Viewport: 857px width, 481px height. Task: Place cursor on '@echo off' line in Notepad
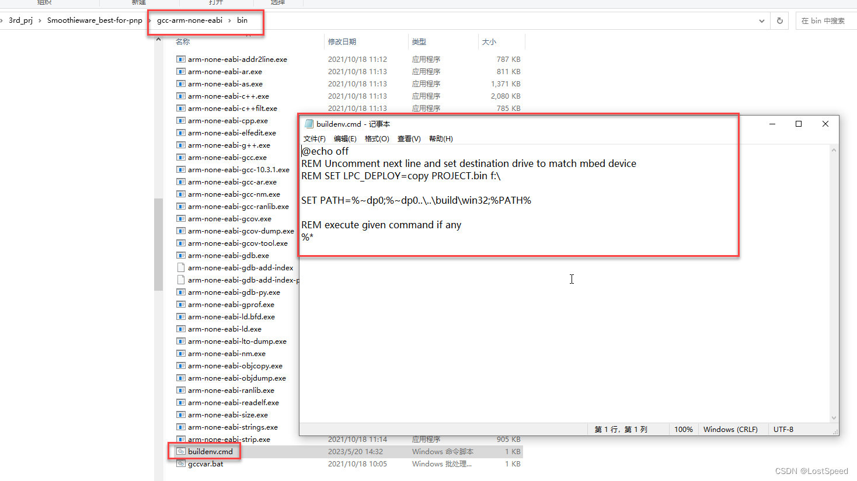point(325,151)
